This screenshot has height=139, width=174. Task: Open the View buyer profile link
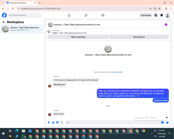[116, 72]
